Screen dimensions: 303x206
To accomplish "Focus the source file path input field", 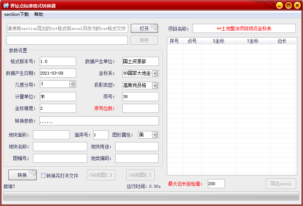I will coord(68,28).
